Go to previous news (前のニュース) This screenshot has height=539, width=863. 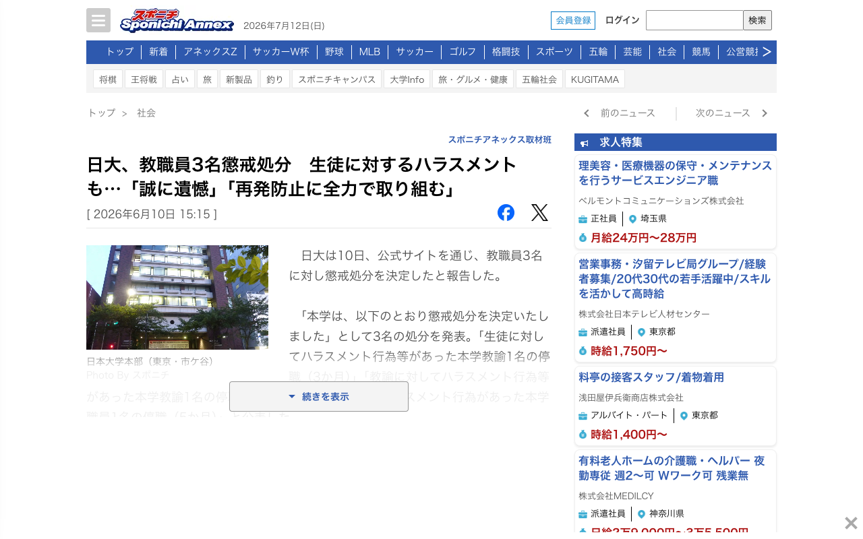tap(620, 113)
